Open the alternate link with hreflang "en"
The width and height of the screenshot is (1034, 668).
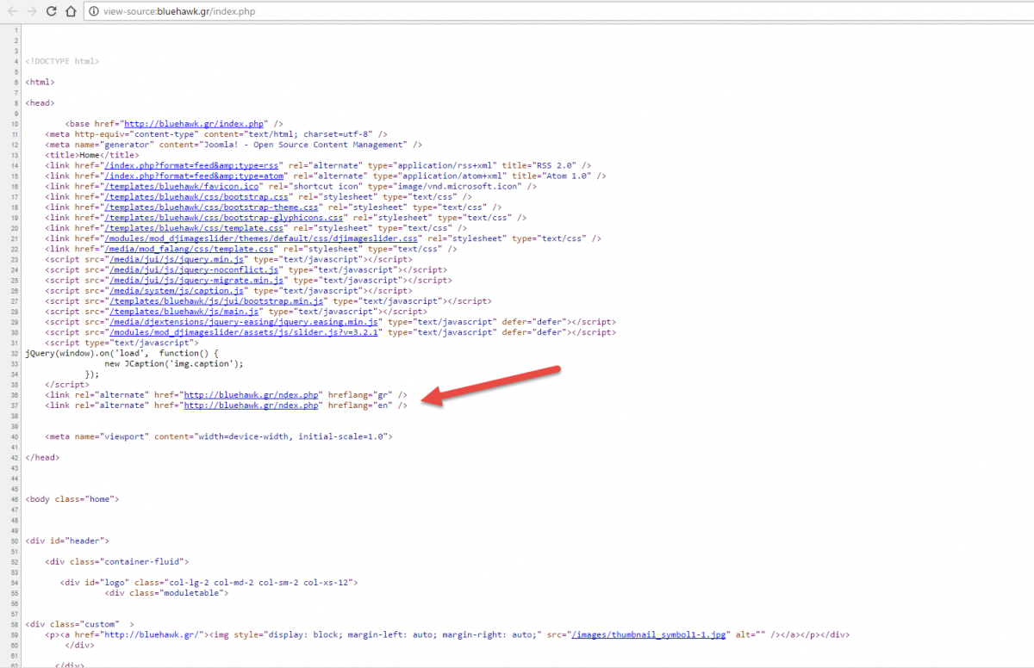(252, 404)
